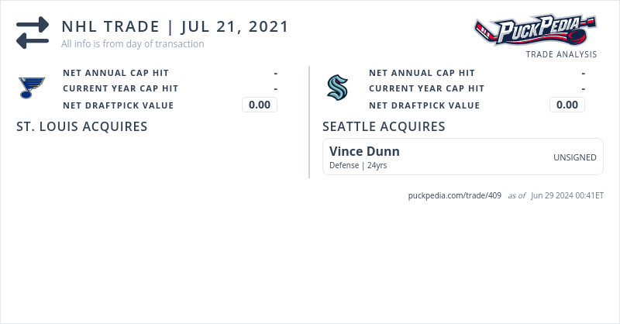
Task: Click Vince Dunn's Defense 24yrs subtitle
Action: 358,165
